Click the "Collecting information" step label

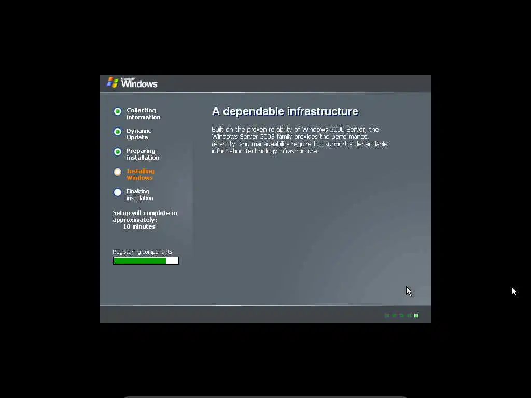click(x=144, y=113)
